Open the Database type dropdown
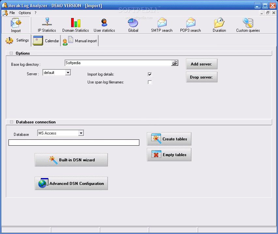Viewport: 278px width, 234px height. tap(81, 133)
